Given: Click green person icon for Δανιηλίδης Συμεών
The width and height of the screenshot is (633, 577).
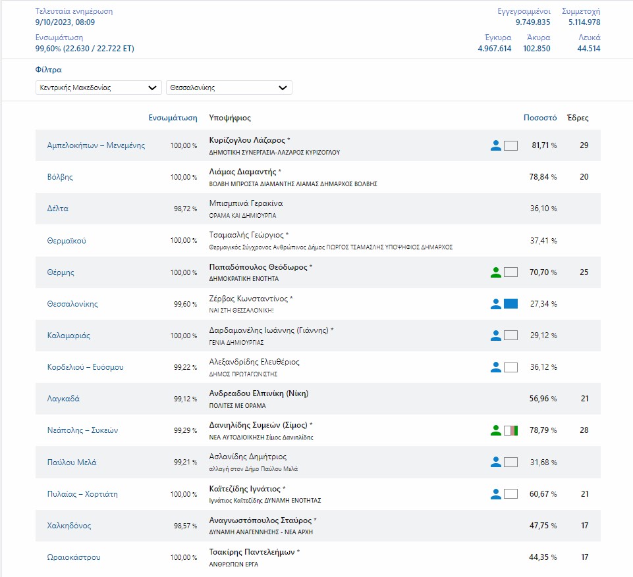Looking at the screenshot, I should point(496,431).
